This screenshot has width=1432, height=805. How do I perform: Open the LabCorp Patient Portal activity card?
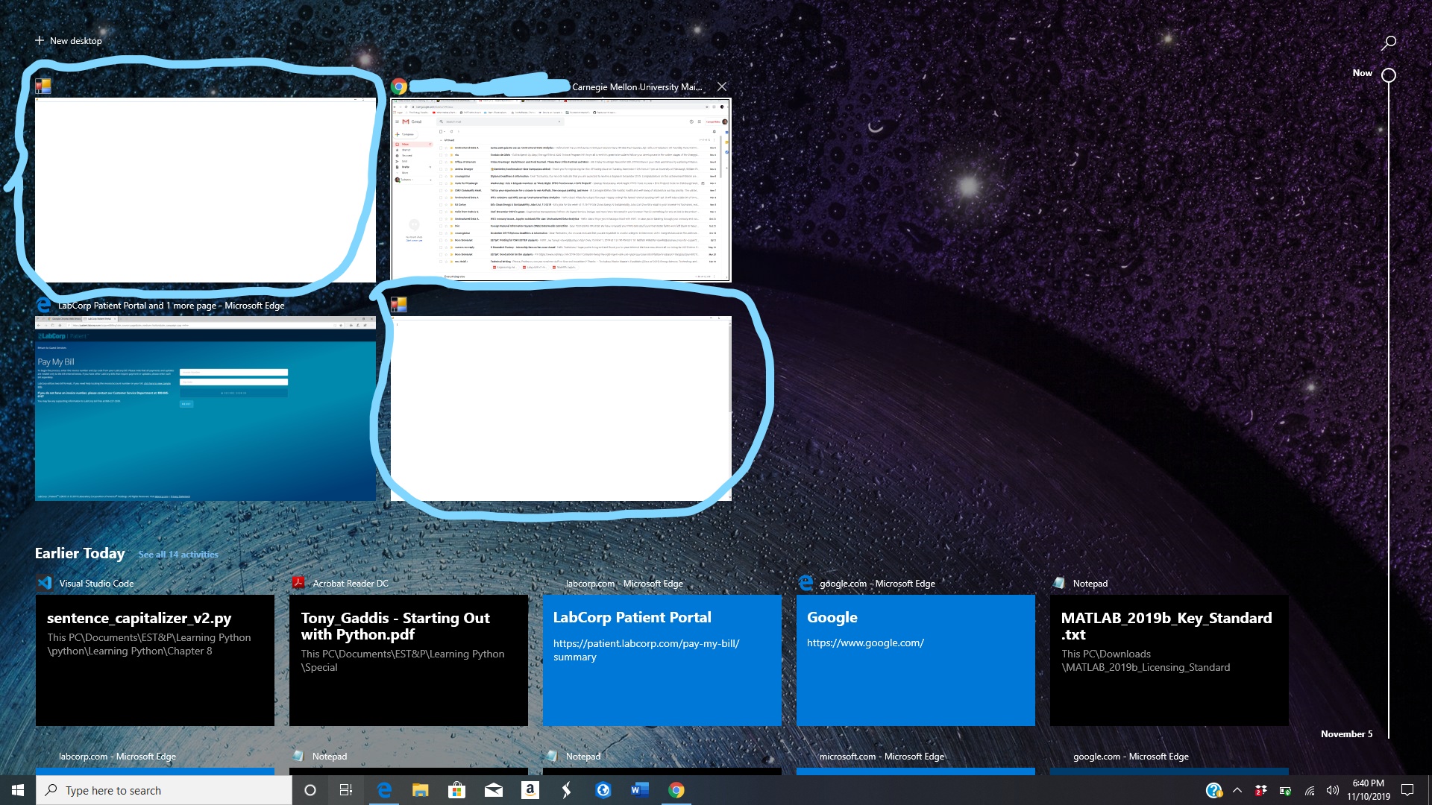pos(662,660)
